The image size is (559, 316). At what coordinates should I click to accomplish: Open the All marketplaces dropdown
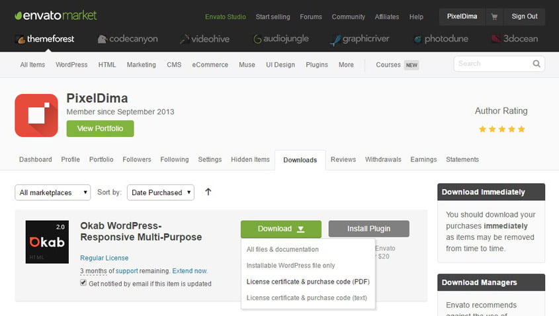(x=53, y=192)
